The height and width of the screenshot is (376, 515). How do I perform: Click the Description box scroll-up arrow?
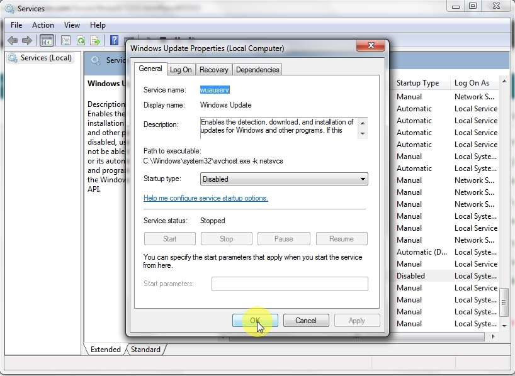tap(363, 123)
